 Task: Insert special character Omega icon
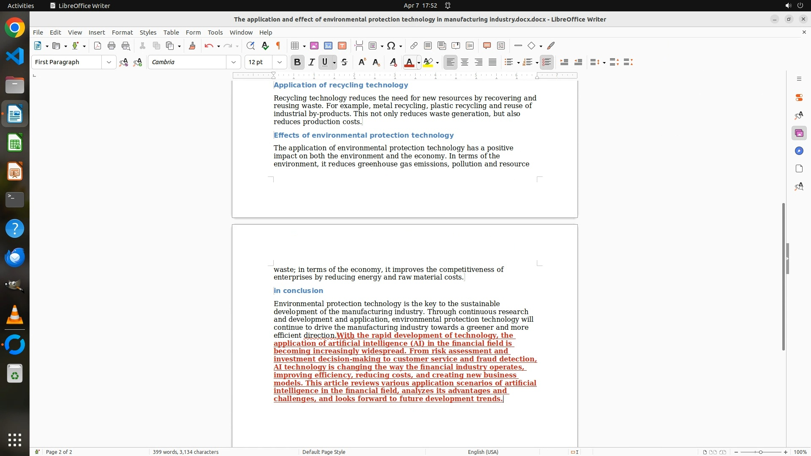pos(391,46)
